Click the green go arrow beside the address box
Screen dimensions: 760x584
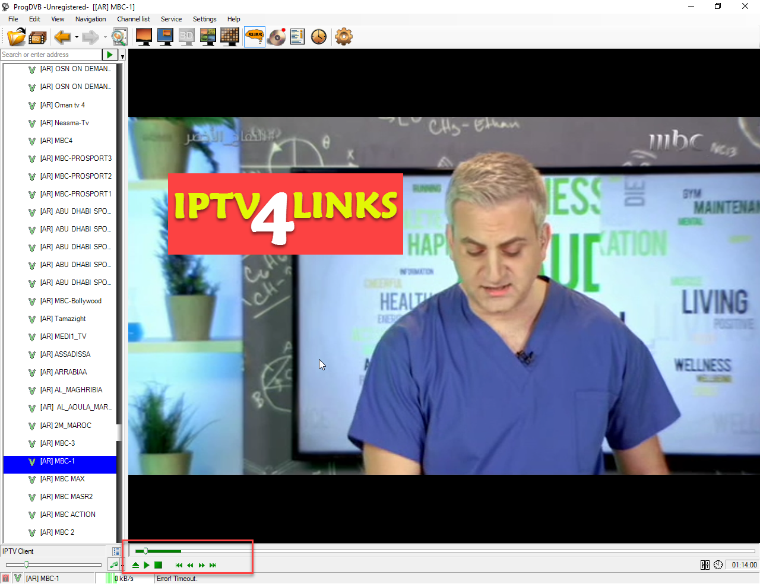tap(110, 55)
